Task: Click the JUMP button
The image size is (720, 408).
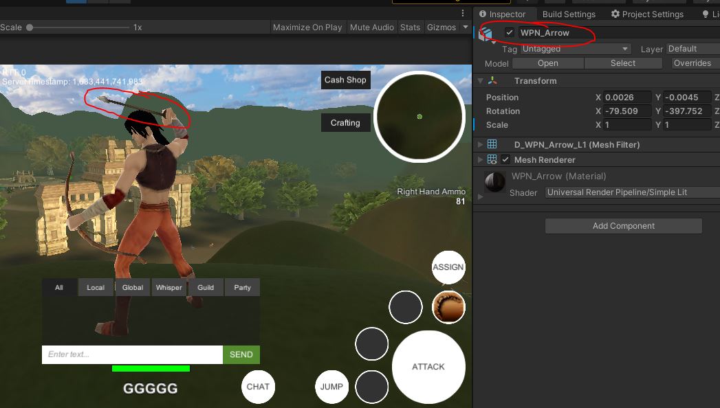Action: coord(331,387)
